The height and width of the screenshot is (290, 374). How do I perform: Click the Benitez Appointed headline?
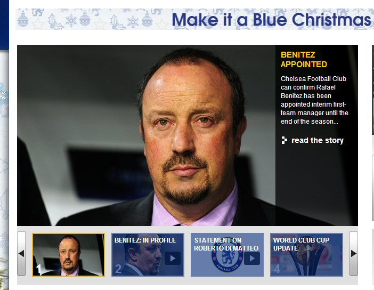[304, 60]
